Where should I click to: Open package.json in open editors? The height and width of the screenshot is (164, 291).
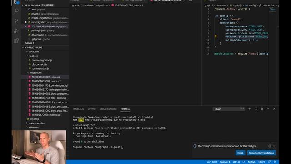[45, 31]
